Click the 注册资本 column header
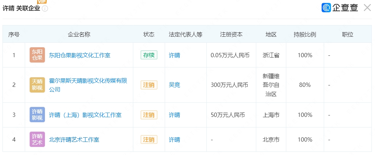The width and height of the screenshot is (375, 155). (231, 34)
